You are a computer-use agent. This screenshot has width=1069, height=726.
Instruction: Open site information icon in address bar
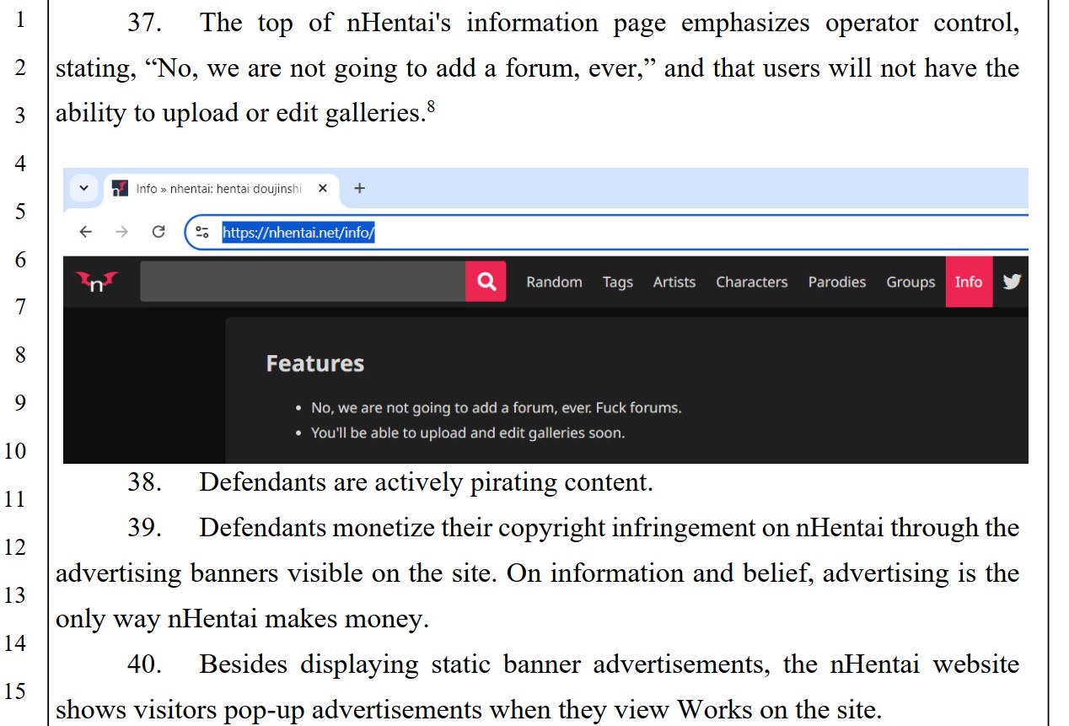coord(201,232)
